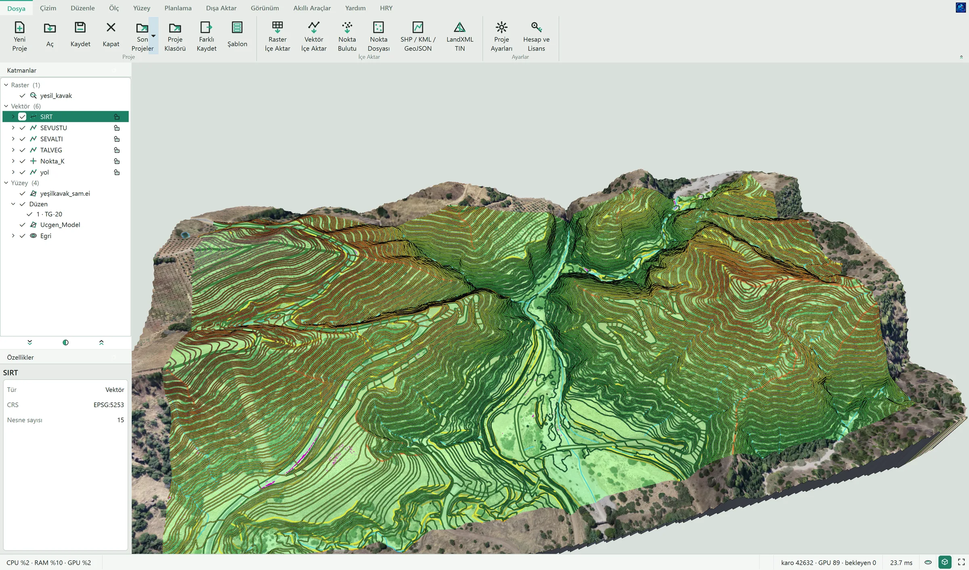
Task: Import a raster with Raster İçe Aktar
Action: 277,36
